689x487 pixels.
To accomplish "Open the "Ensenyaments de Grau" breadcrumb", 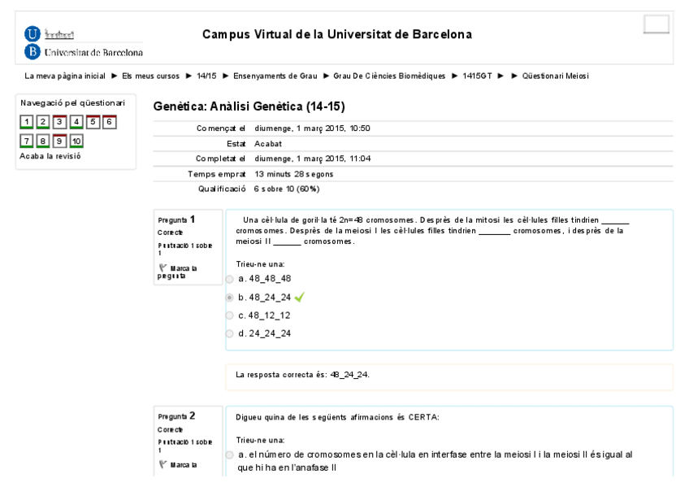I will (275, 76).
